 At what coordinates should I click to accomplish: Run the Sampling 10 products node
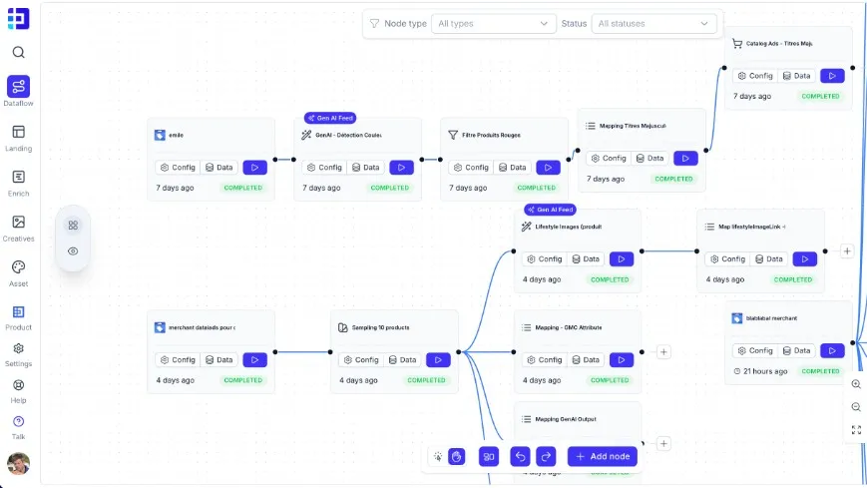(x=438, y=359)
